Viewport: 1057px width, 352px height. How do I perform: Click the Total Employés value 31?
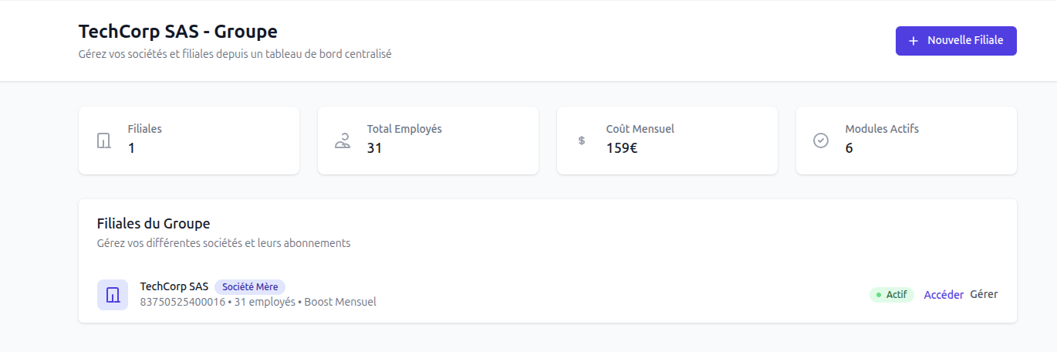point(374,148)
